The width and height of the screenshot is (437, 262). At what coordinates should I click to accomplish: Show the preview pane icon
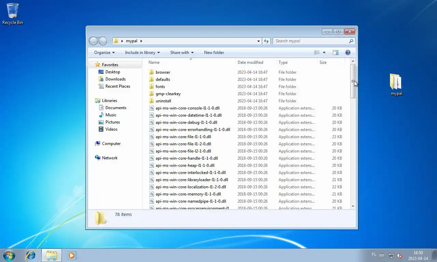336,53
